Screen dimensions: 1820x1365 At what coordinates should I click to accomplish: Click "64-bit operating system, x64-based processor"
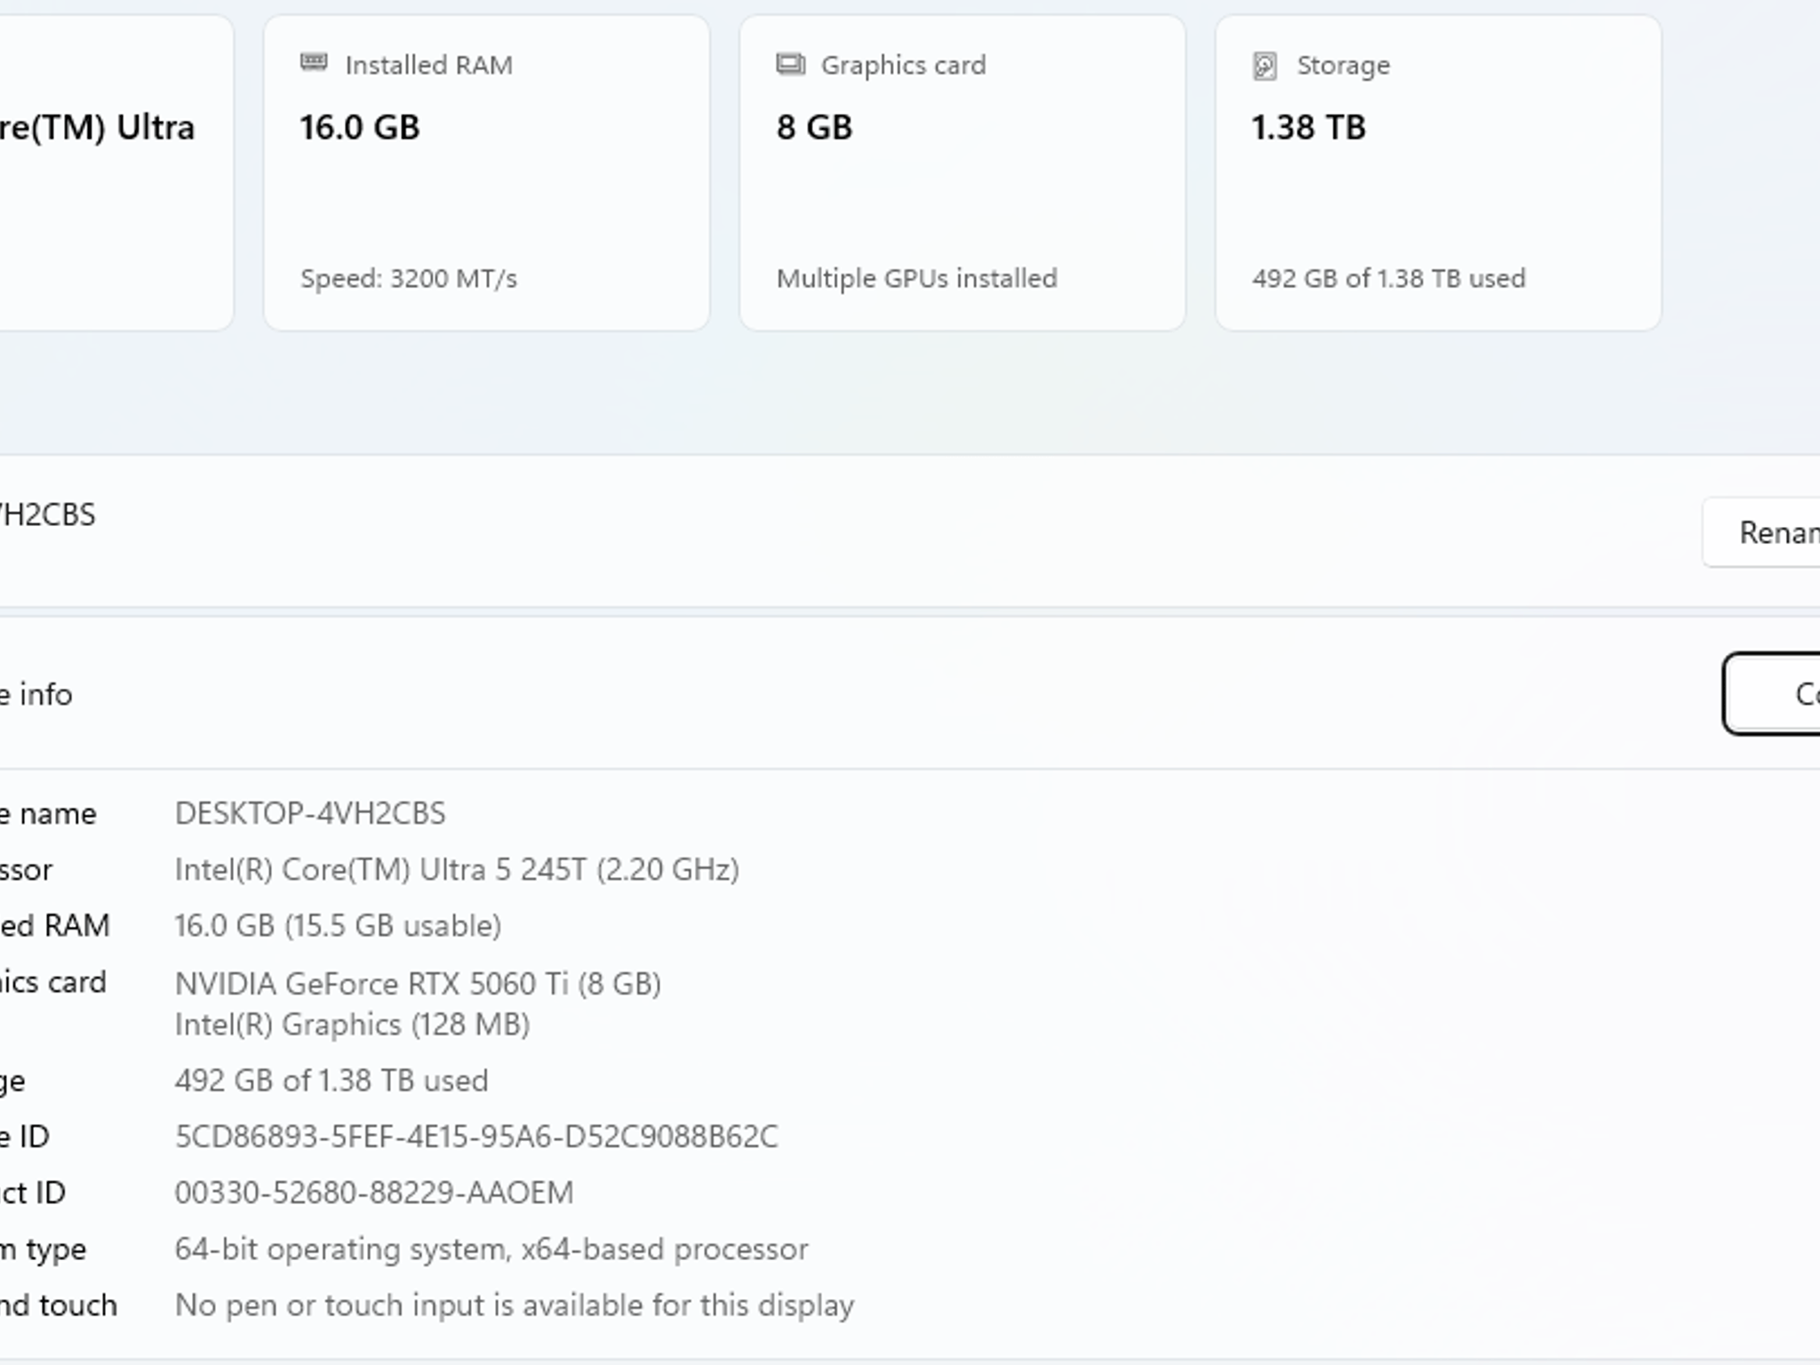point(491,1249)
